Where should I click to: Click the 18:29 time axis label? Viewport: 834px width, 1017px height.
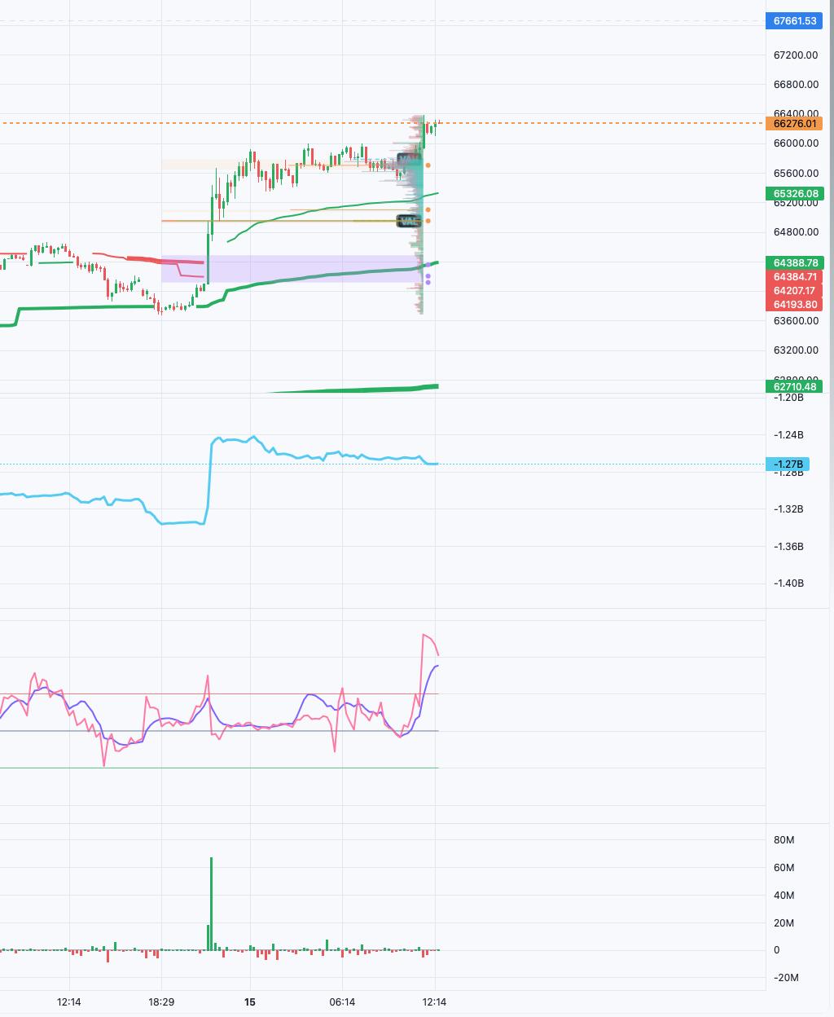coord(161,1002)
